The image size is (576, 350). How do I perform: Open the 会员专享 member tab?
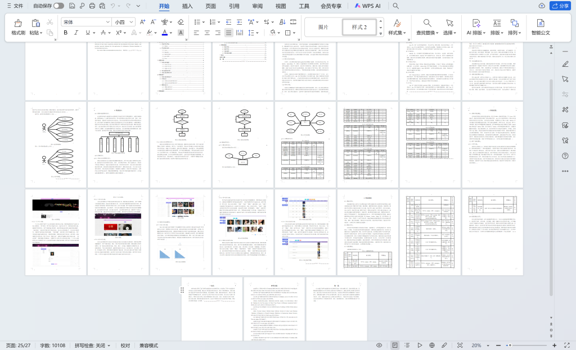(331, 6)
